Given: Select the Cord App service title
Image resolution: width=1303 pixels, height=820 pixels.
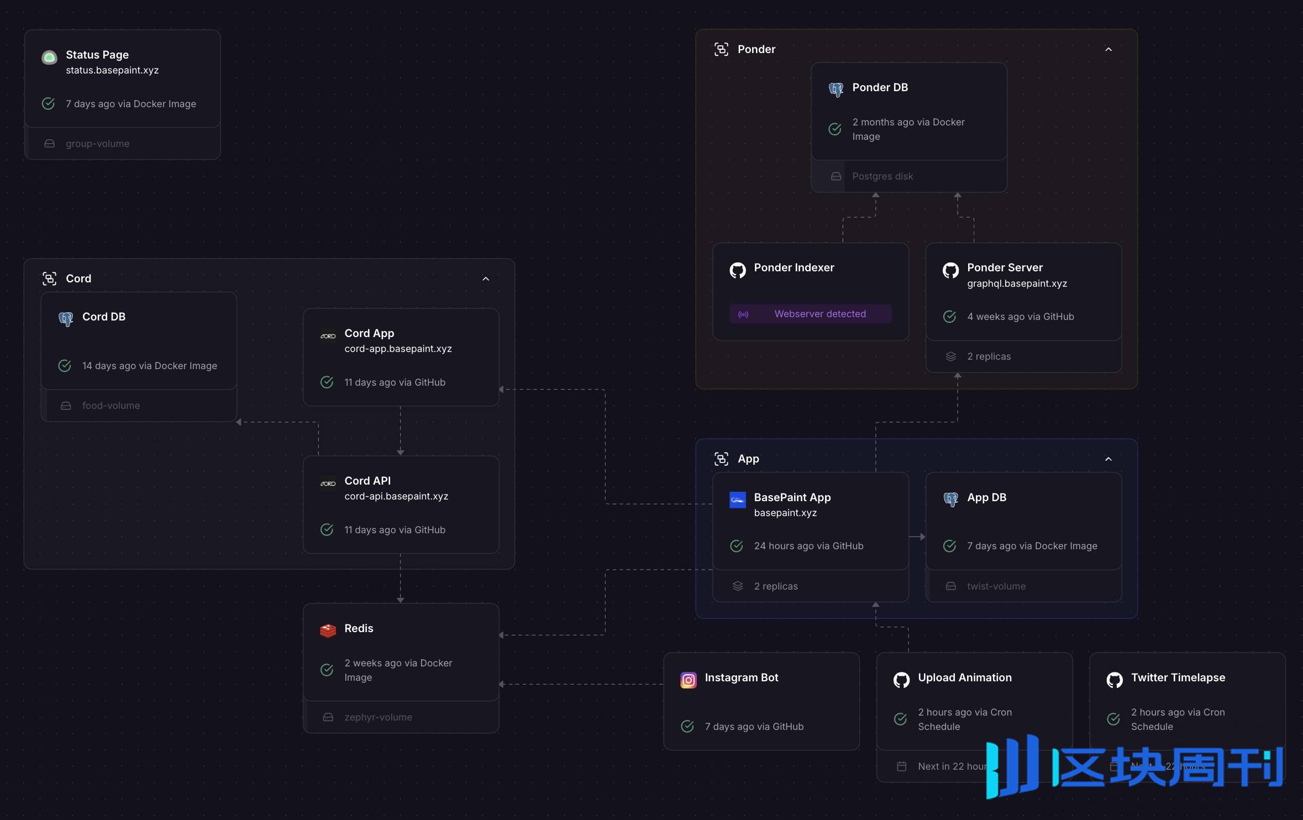Looking at the screenshot, I should 369,333.
